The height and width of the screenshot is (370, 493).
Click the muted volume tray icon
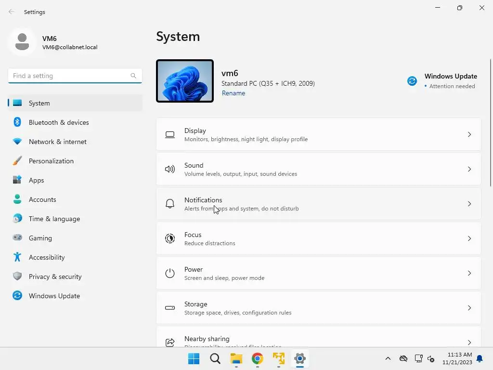[431, 358]
